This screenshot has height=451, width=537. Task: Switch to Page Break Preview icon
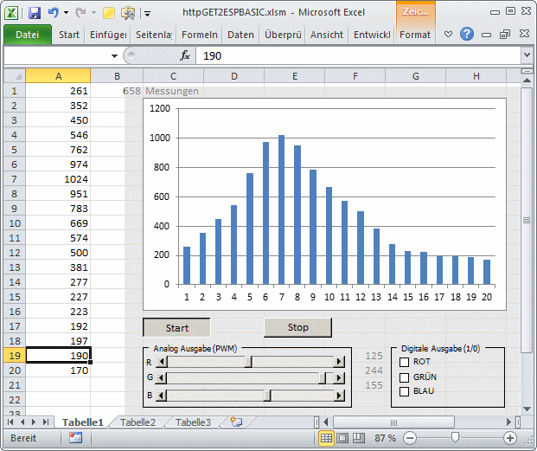359,438
